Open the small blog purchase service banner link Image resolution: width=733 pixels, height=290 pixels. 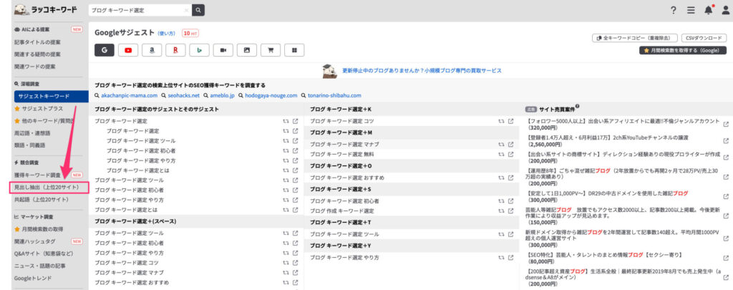tap(422, 71)
